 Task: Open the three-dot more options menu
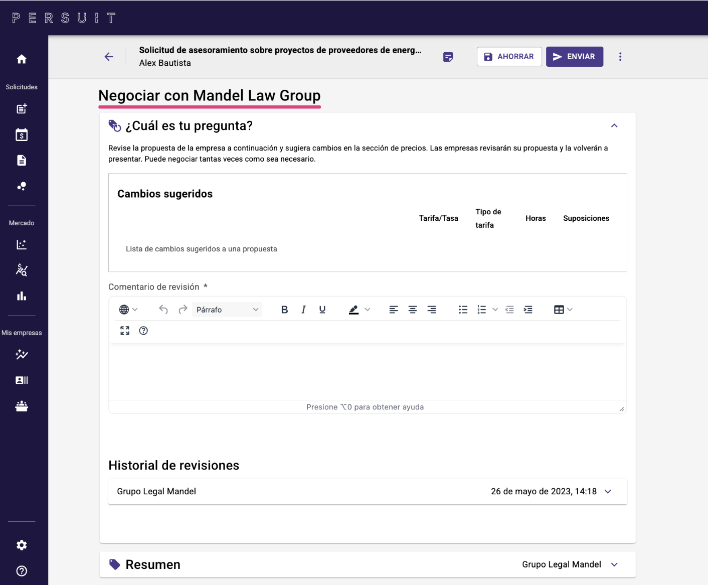(620, 57)
